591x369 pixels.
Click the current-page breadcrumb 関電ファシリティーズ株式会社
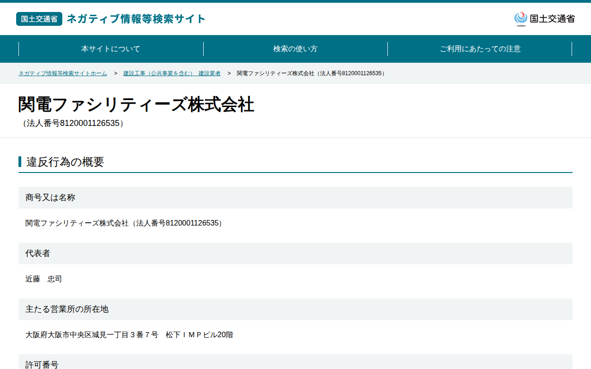(x=312, y=73)
